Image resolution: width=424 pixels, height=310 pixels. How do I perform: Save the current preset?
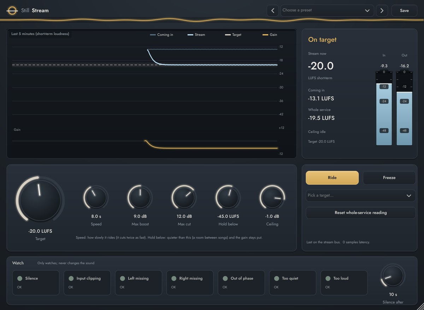point(404,11)
